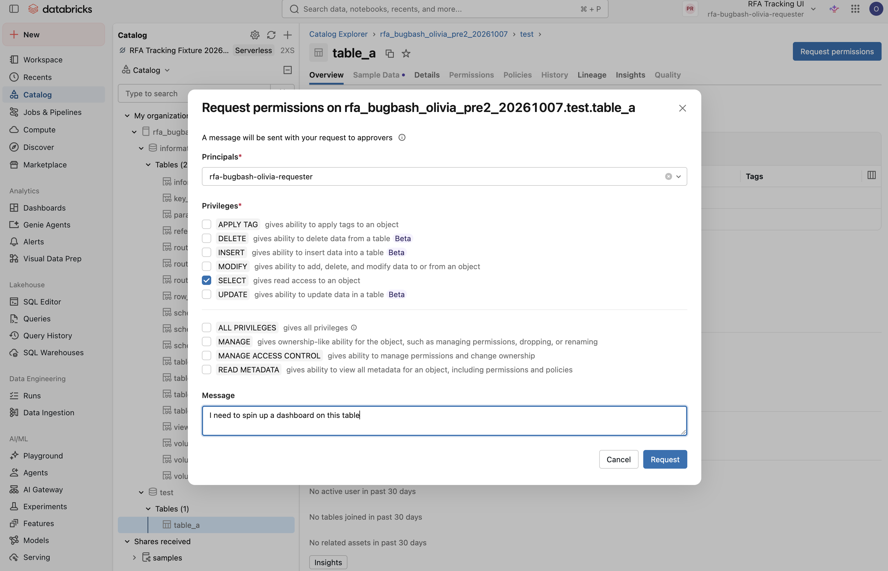The height and width of the screenshot is (571, 888).
Task: Open Marketplace
Action: point(45,165)
